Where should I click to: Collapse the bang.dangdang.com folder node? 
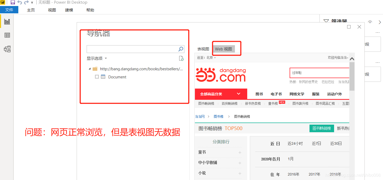point(90,69)
